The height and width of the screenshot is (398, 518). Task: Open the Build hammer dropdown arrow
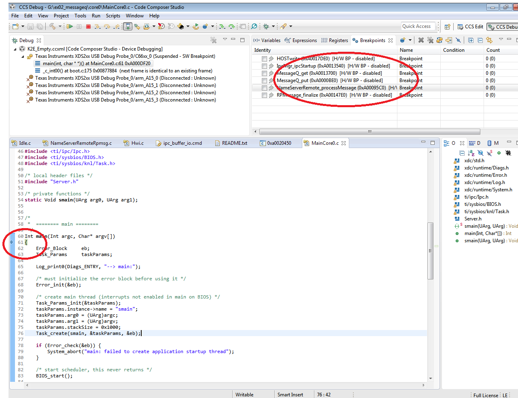pos(60,27)
